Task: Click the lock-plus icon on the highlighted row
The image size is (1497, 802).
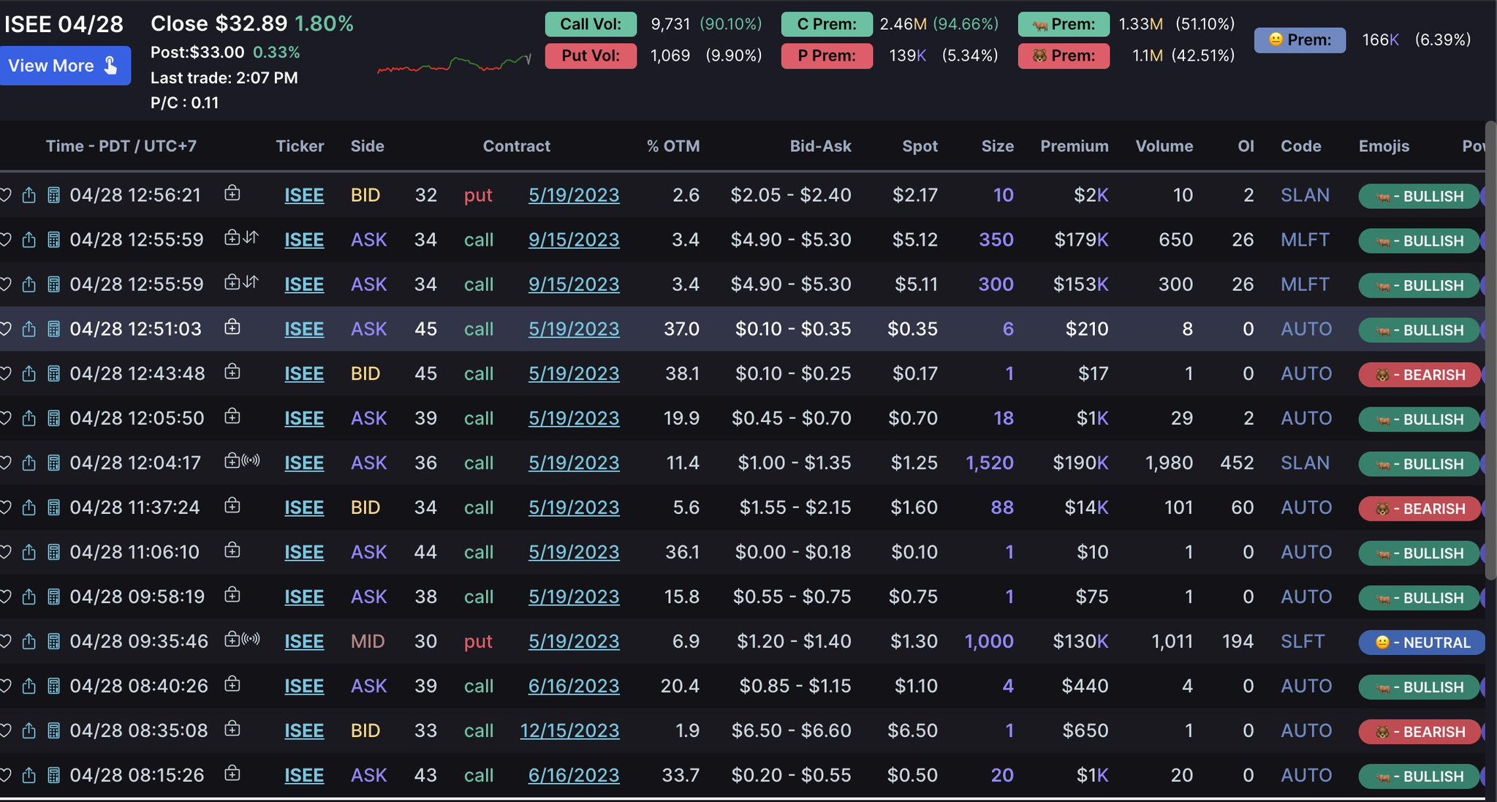Action: click(232, 328)
